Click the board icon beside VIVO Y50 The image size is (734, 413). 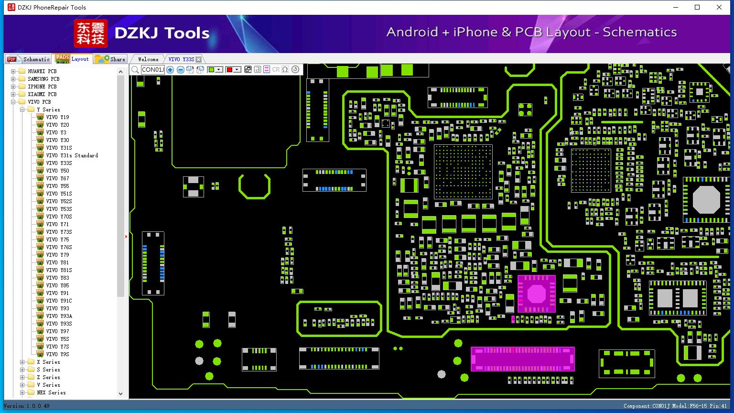tap(40, 171)
